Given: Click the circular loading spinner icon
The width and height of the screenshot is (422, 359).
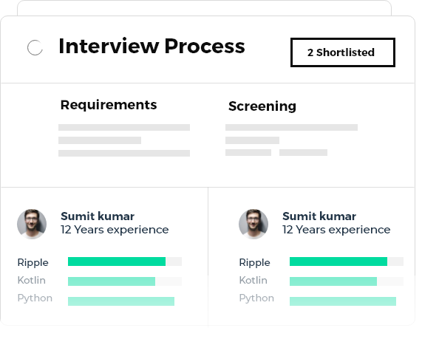Looking at the screenshot, I should coord(35,48).
